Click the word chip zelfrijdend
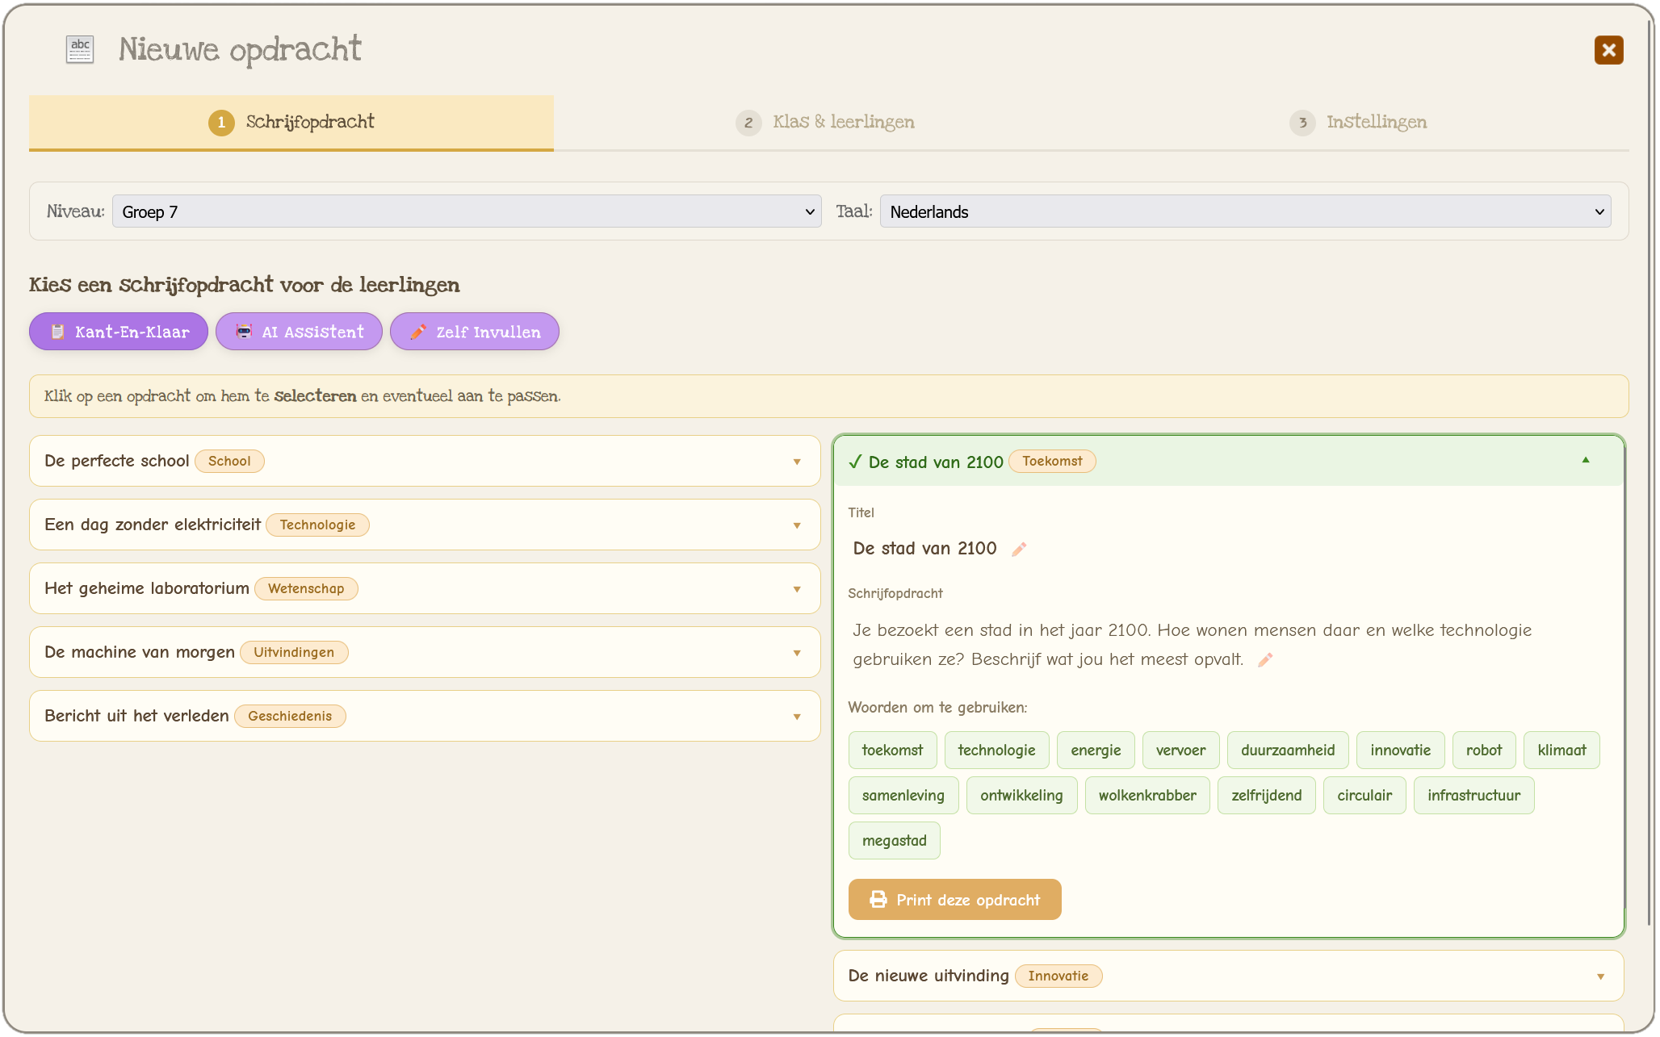The width and height of the screenshot is (1660, 1037). tap(1266, 796)
